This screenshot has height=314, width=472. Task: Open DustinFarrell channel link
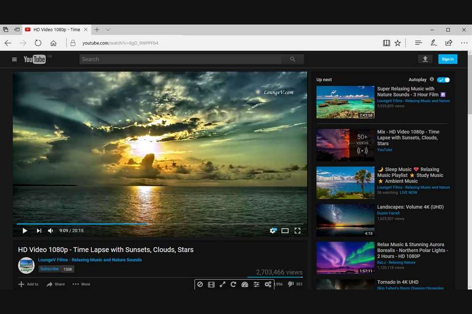pos(388,213)
